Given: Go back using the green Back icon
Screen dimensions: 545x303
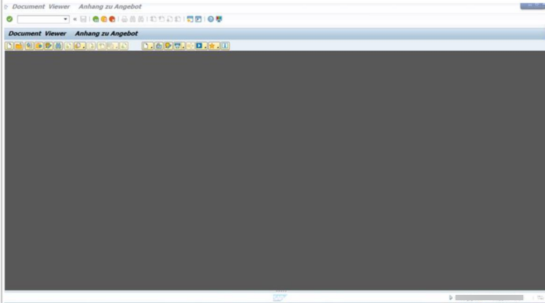Looking at the screenshot, I should [x=96, y=19].
